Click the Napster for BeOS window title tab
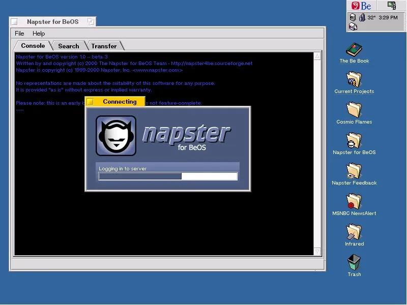Screen dimensions: 407x305 [53, 22]
